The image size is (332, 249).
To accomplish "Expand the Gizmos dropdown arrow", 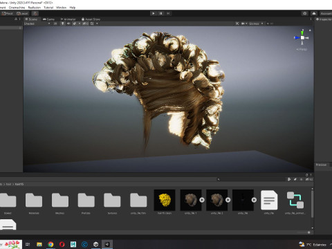I will point(262,24).
